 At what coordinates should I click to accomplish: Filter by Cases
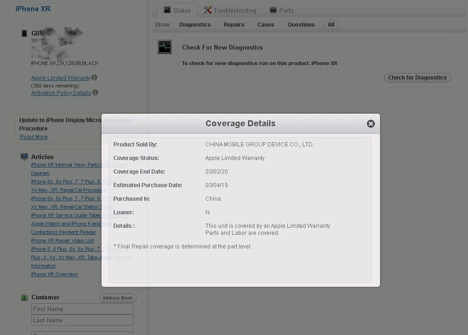point(265,25)
